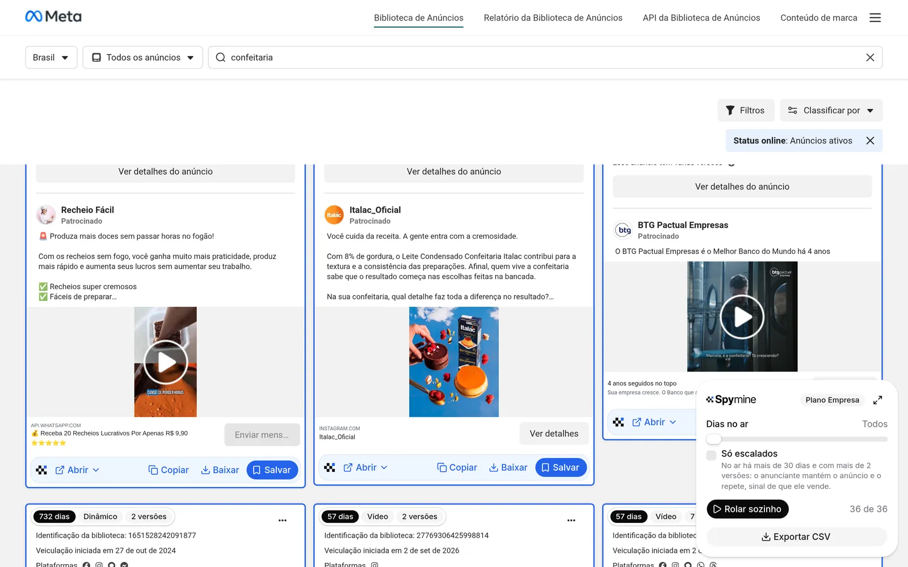The width and height of the screenshot is (908, 567).
Task: Copy the Recheio Fácil ad
Action: tap(169, 470)
